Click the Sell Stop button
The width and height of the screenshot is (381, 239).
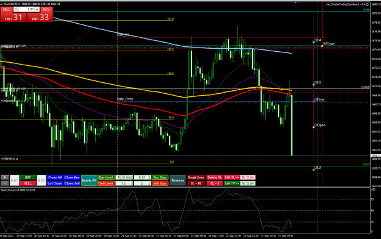160,184
